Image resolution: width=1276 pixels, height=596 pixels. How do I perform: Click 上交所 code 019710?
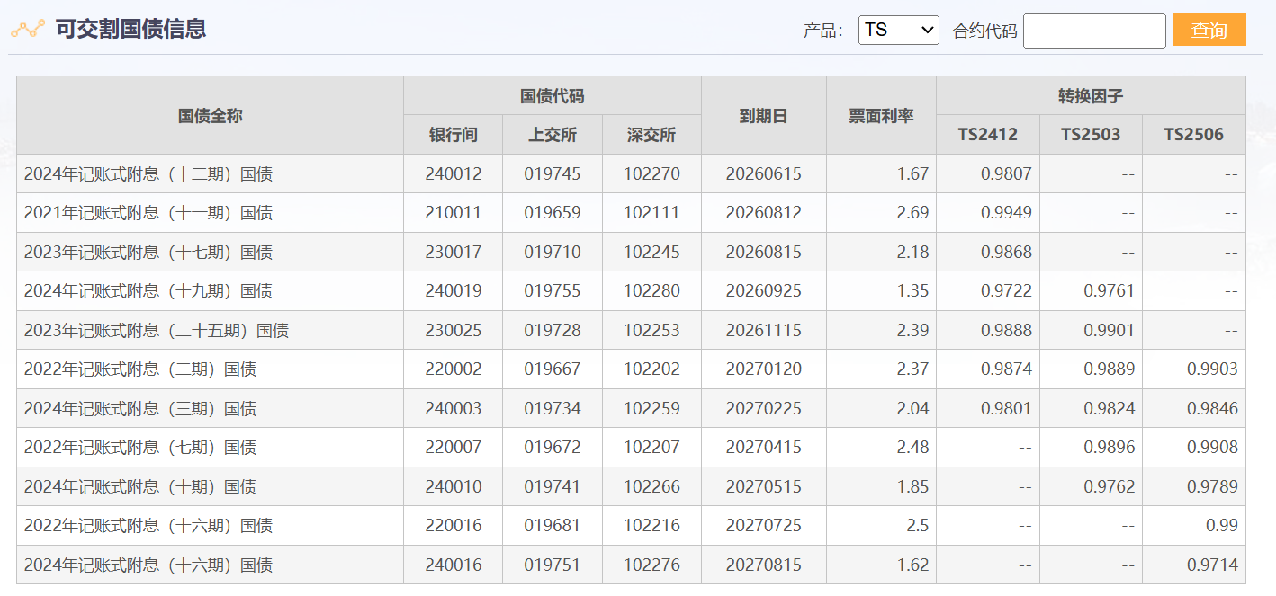click(x=552, y=253)
